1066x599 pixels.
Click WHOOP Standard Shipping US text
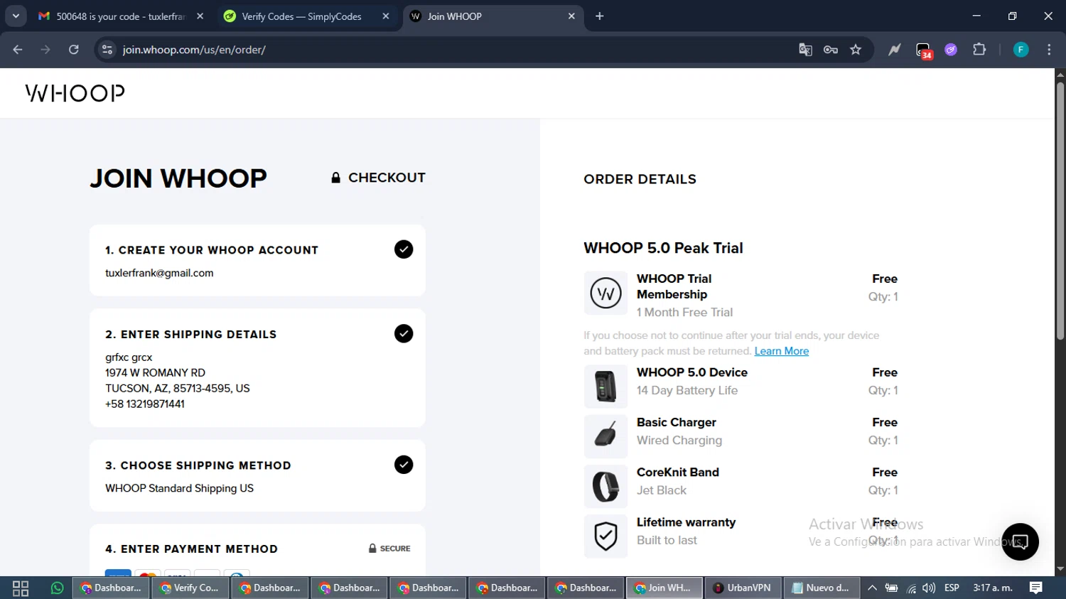click(179, 488)
